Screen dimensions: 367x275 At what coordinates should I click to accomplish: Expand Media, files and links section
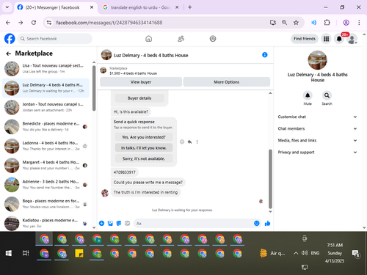[x=317, y=140]
